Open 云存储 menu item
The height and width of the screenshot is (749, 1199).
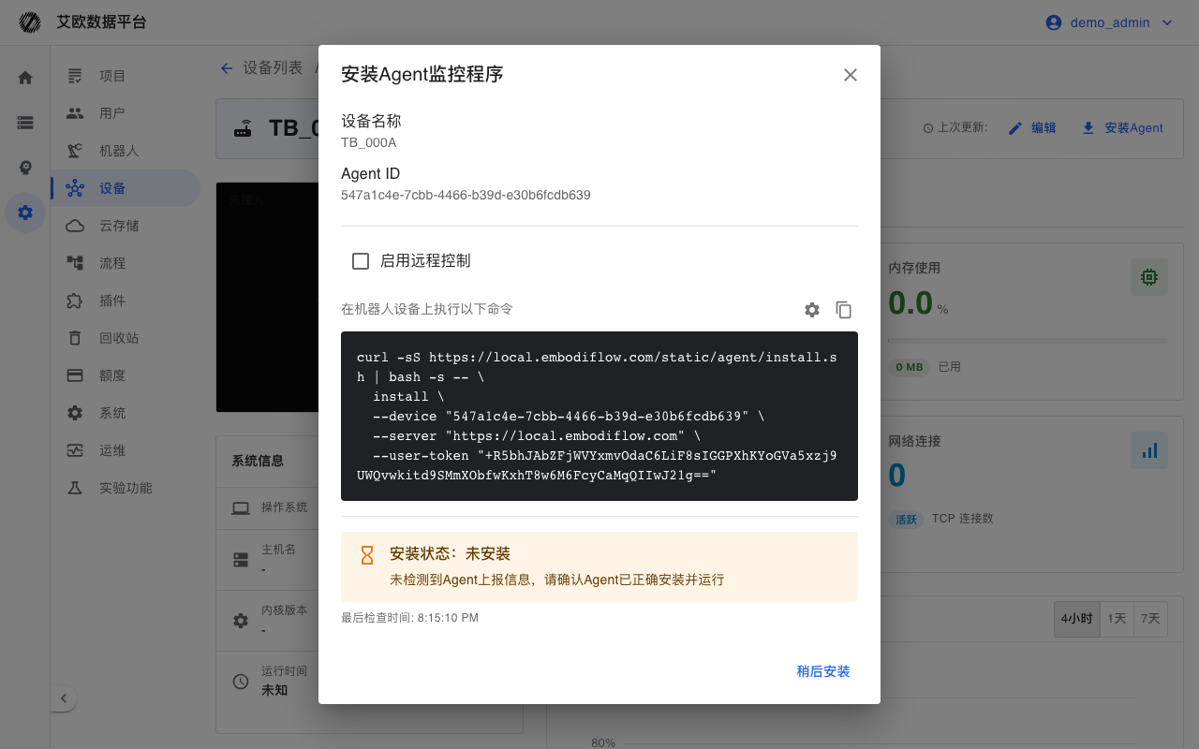point(126,226)
